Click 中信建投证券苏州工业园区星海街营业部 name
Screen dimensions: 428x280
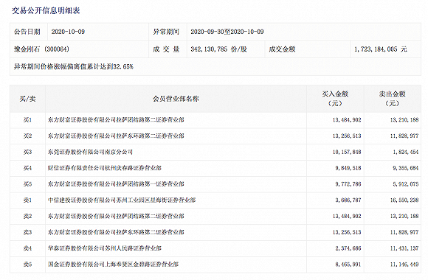[x=122, y=200]
